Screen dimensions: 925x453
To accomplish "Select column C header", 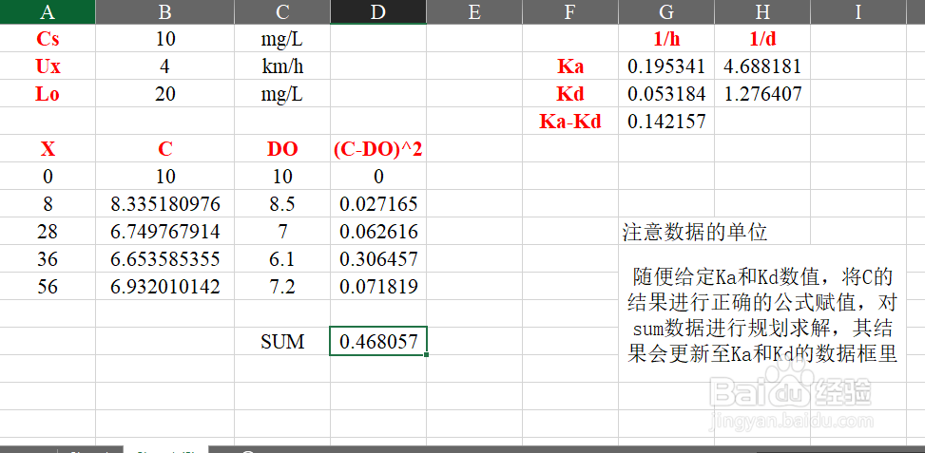I will [x=282, y=11].
